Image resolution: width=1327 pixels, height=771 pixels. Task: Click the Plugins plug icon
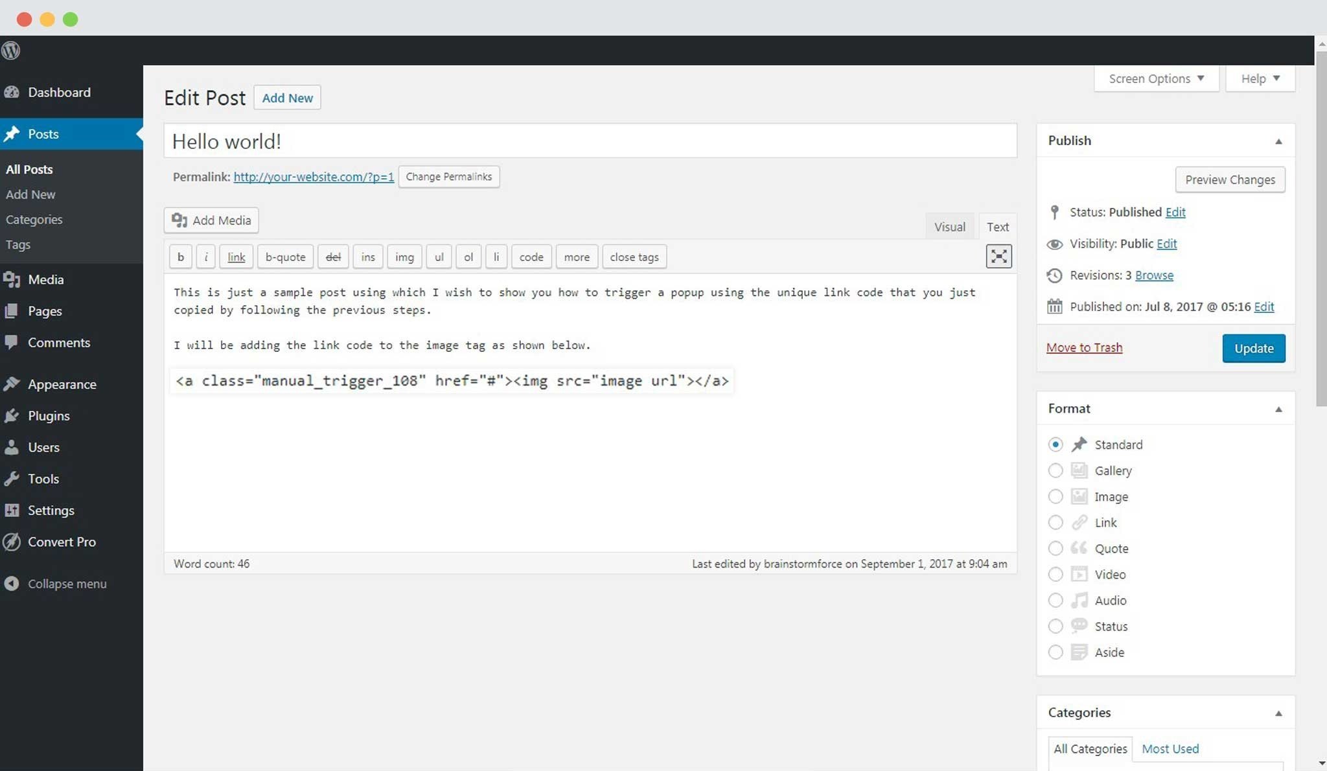tap(12, 416)
